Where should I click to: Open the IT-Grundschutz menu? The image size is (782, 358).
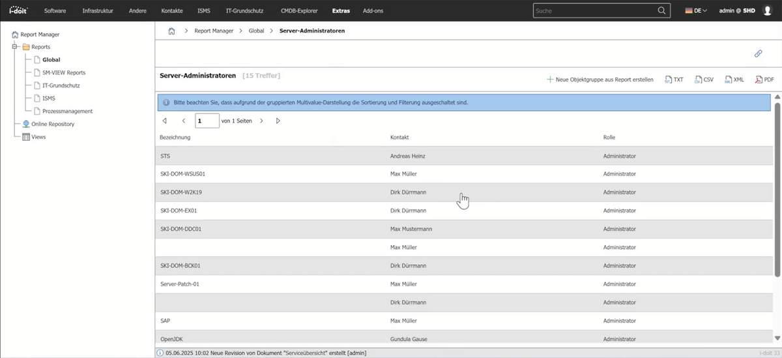243,10
